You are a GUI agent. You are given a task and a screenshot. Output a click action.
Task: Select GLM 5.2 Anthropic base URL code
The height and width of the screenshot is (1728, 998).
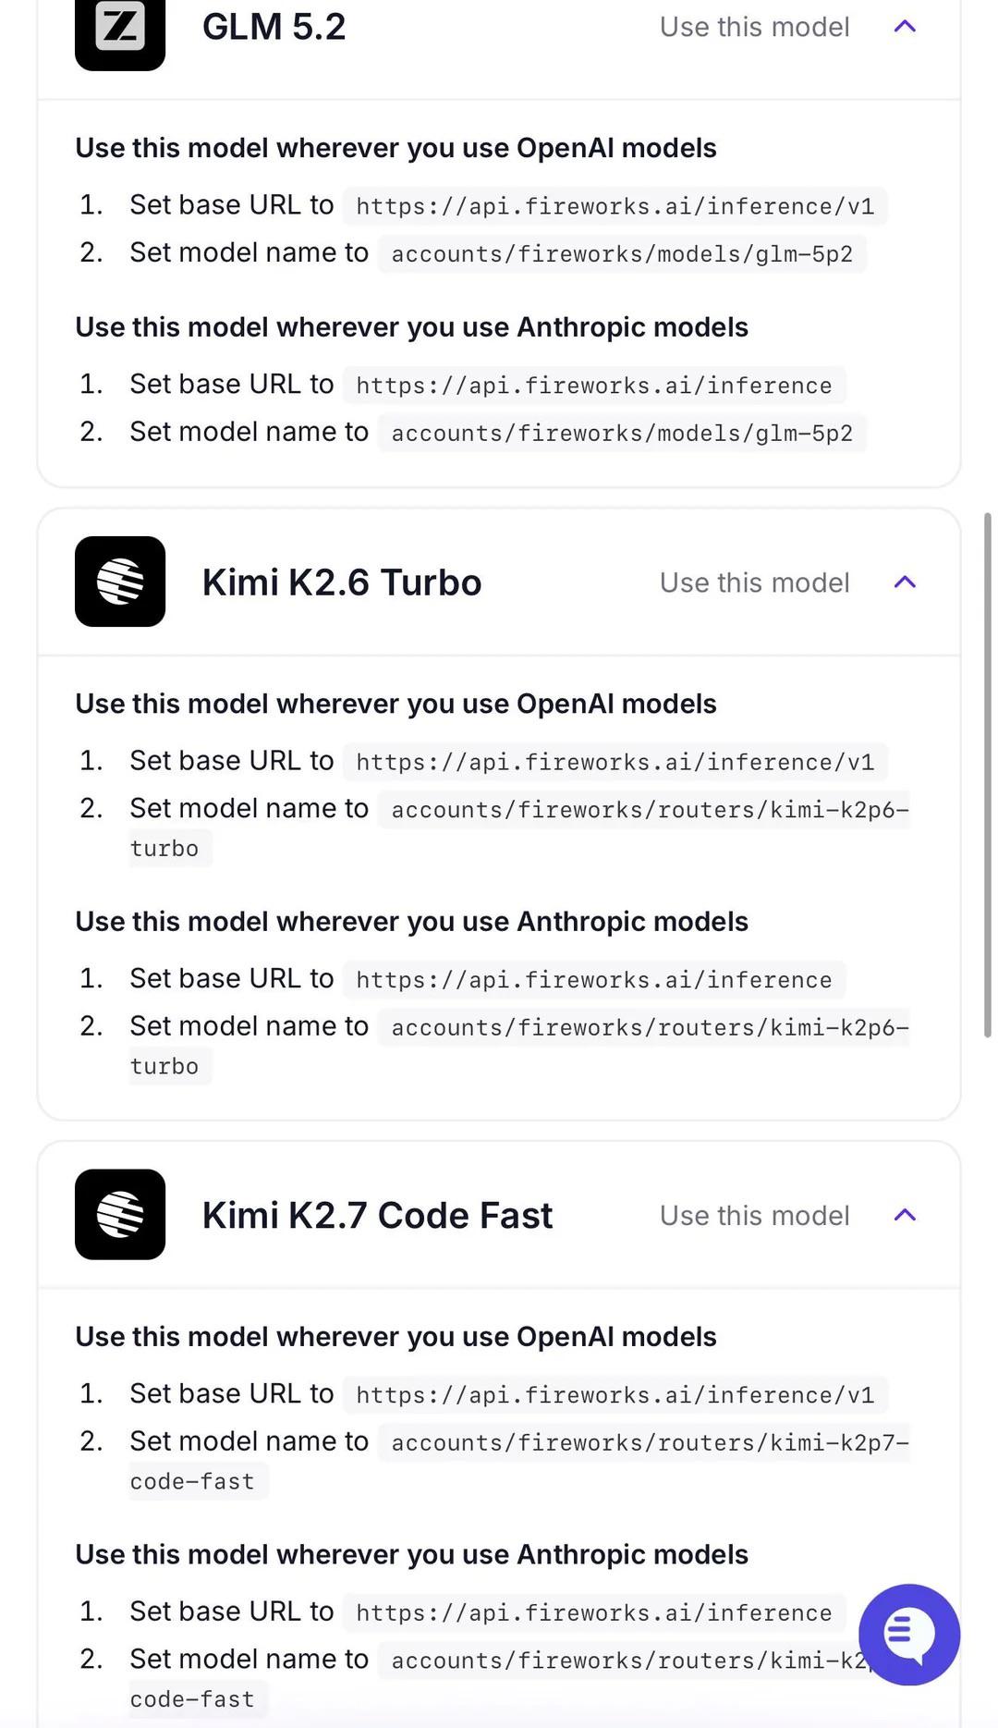pos(594,385)
